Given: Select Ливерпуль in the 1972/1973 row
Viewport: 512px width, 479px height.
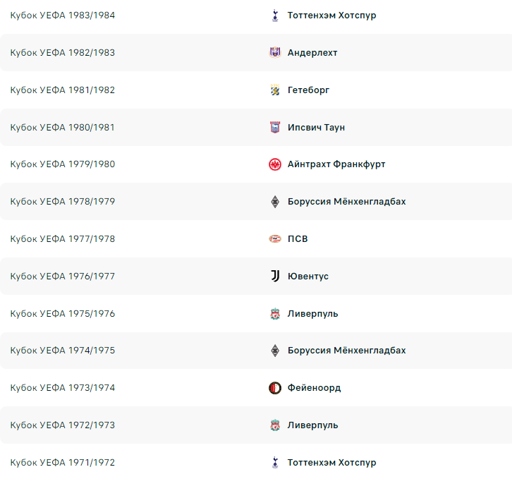Looking at the screenshot, I should (x=312, y=425).
